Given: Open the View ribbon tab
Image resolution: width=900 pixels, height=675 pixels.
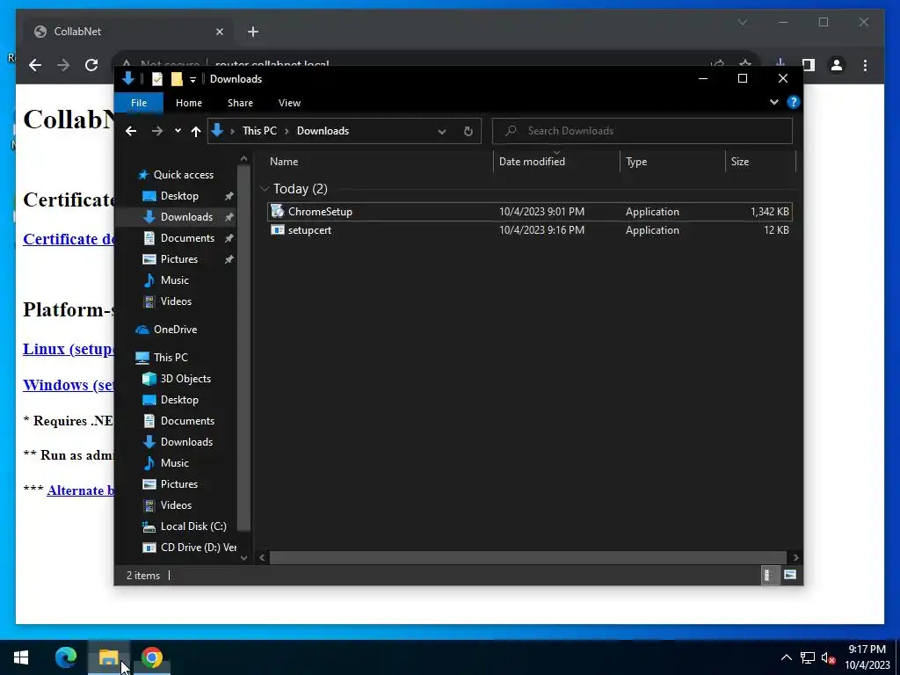Looking at the screenshot, I should click(289, 103).
